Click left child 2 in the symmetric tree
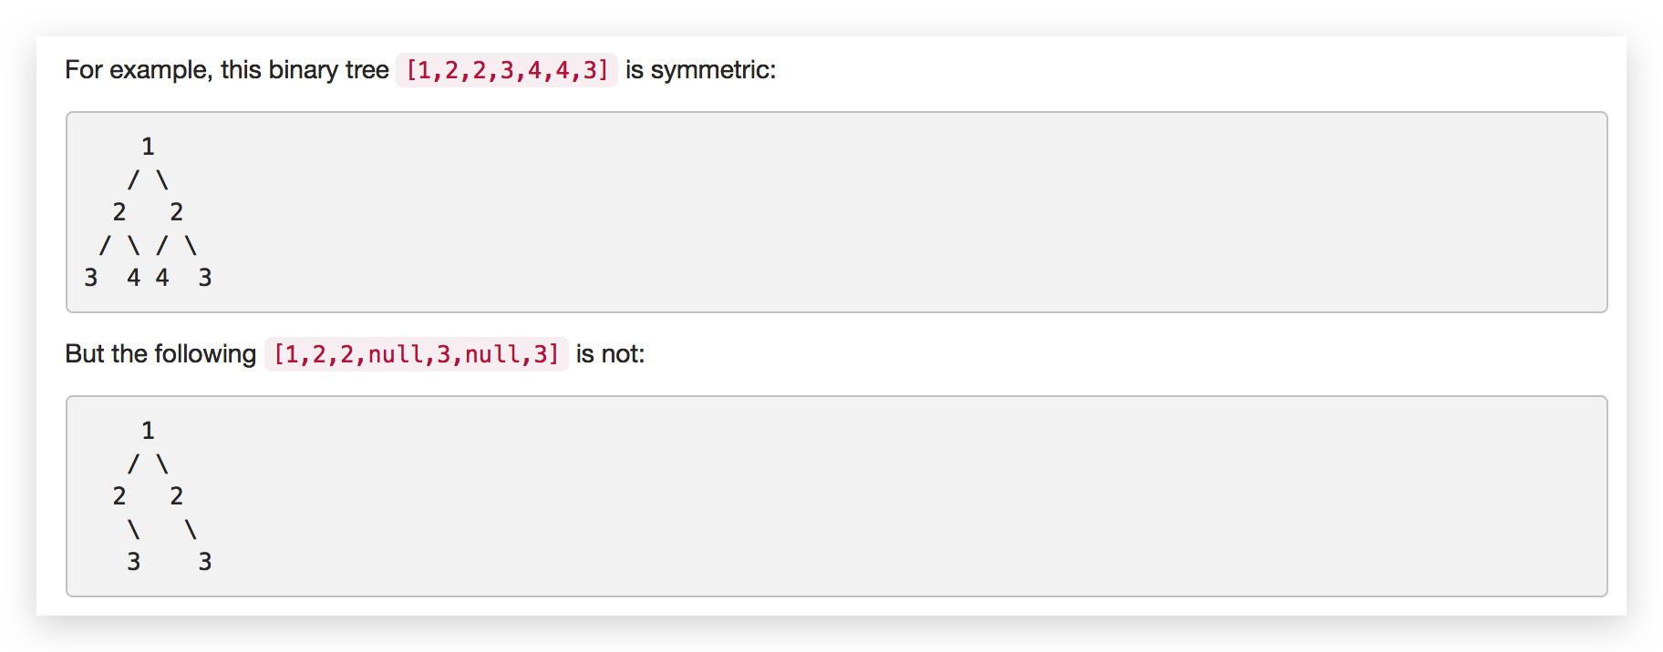The image size is (1663, 652). click(119, 212)
